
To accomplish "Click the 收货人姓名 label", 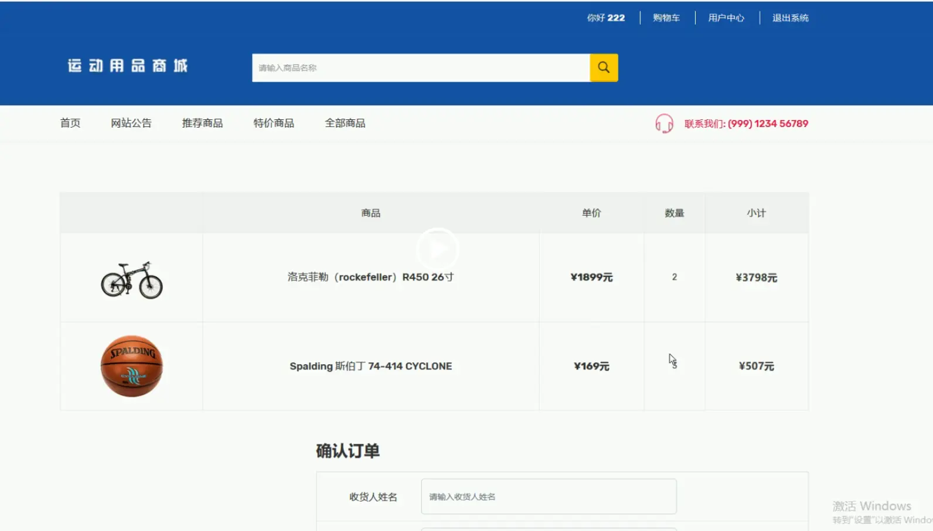I will [x=373, y=496].
